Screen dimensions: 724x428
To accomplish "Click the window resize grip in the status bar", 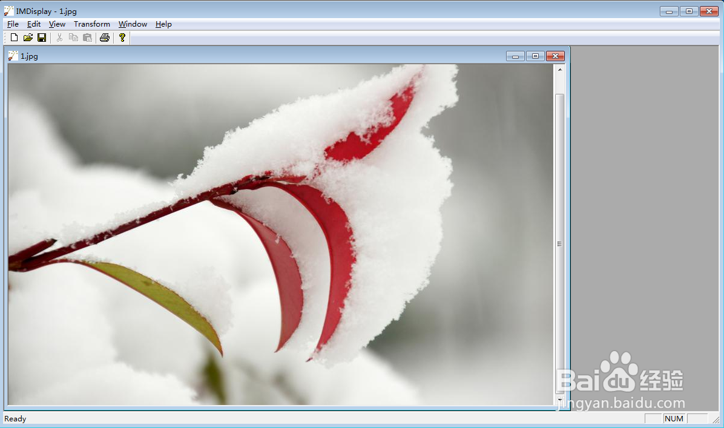I will 716,420.
